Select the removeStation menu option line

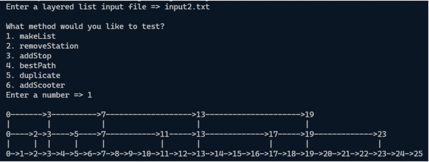[42, 46]
